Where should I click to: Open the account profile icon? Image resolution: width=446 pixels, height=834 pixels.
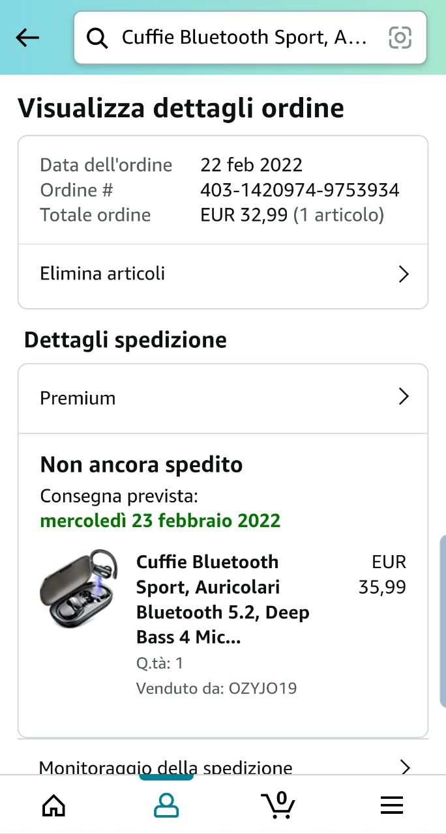point(166,806)
